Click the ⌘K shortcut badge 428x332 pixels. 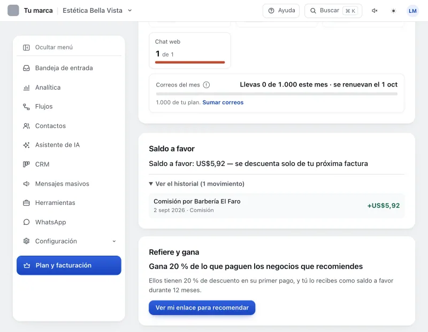point(350,11)
